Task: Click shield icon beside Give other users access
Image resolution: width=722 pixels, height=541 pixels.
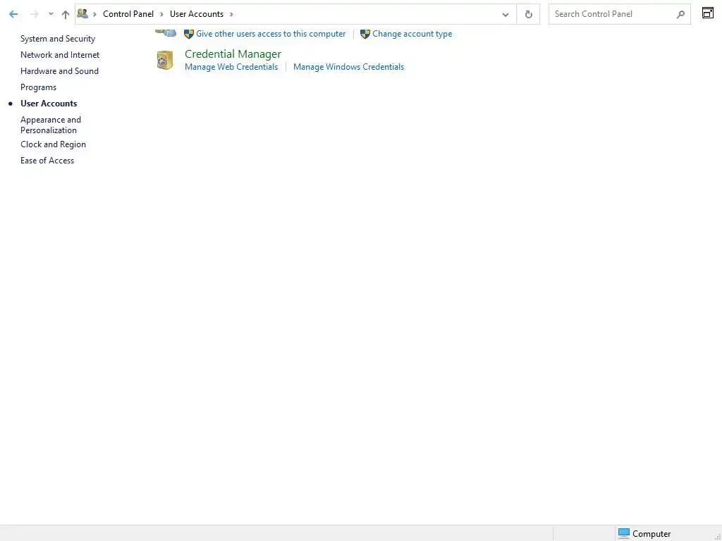Action: (x=189, y=34)
